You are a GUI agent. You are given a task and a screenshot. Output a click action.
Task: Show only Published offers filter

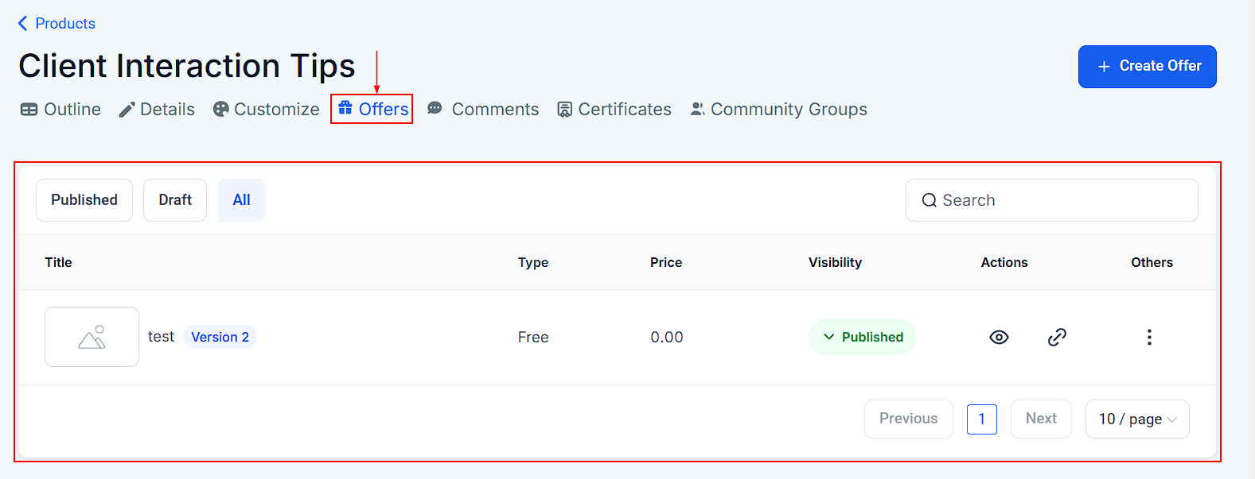pyautogui.click(x=84, y=200)
